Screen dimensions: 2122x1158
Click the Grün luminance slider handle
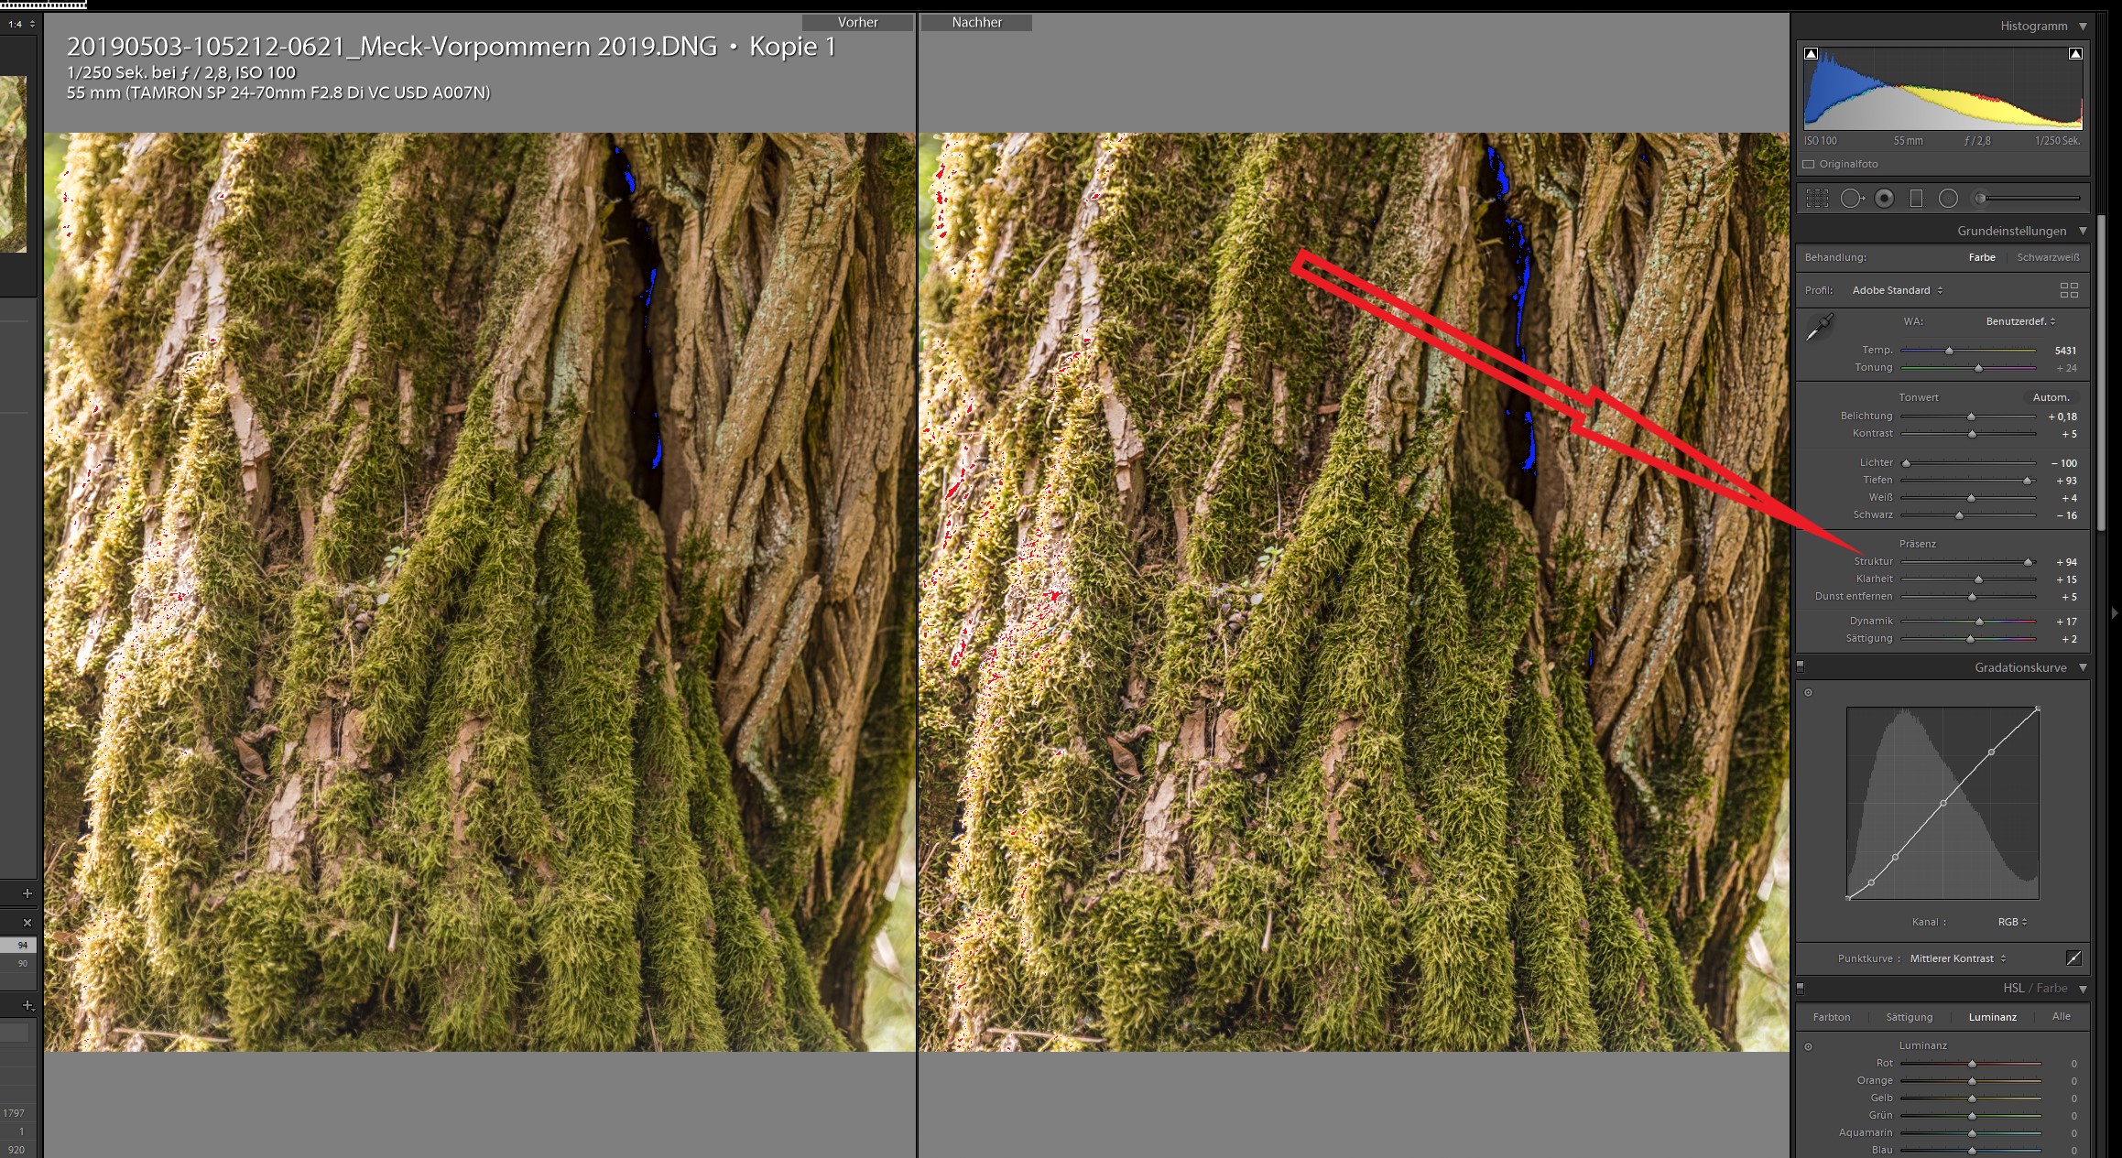click(x=1972, y=1116)
